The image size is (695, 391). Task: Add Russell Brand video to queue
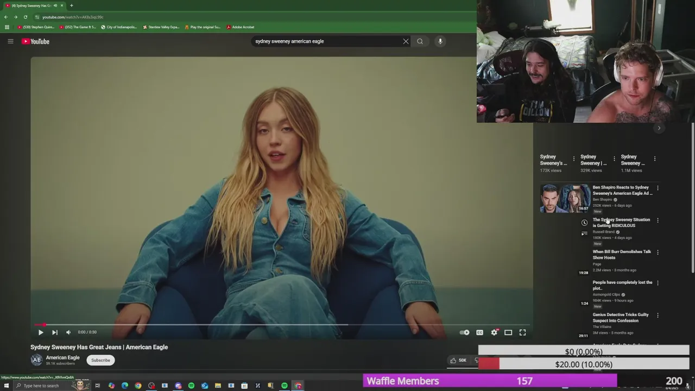tap(584, 234)
